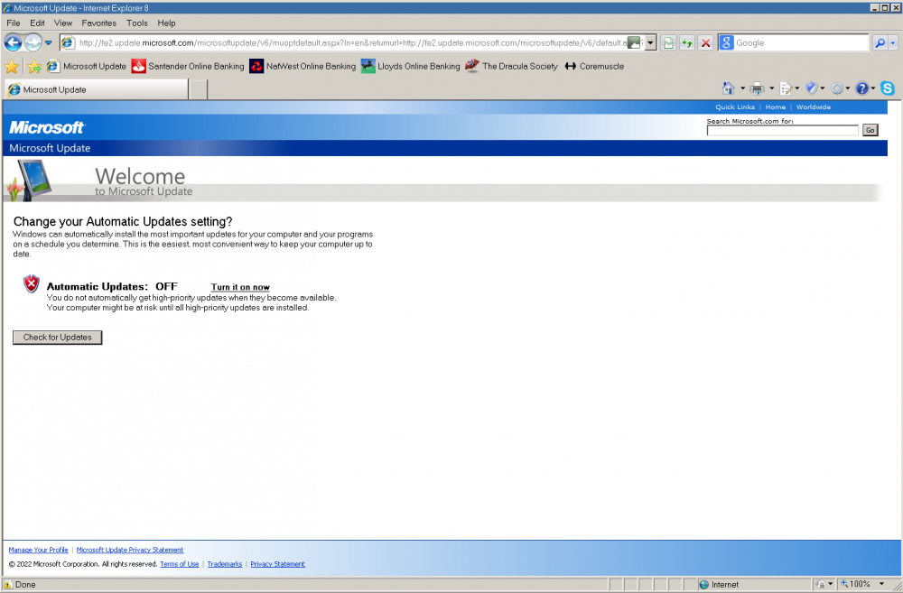The image size is (903, 593).
Task: Click the red X Stop button
Action: pyautogui.click(x=705, y=42)
